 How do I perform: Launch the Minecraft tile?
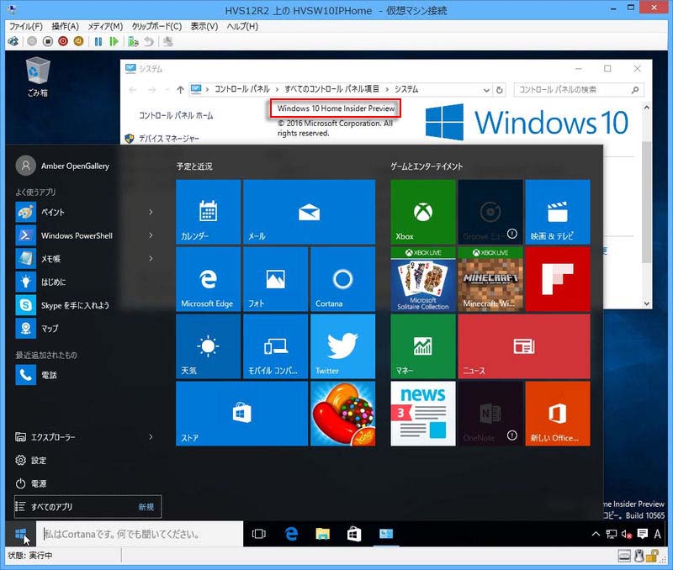490,279
